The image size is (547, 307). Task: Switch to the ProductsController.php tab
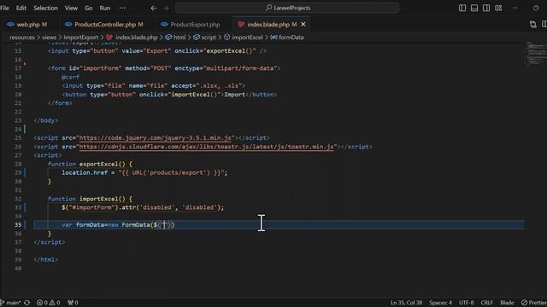pyautogui.click(x=104, y=25)
